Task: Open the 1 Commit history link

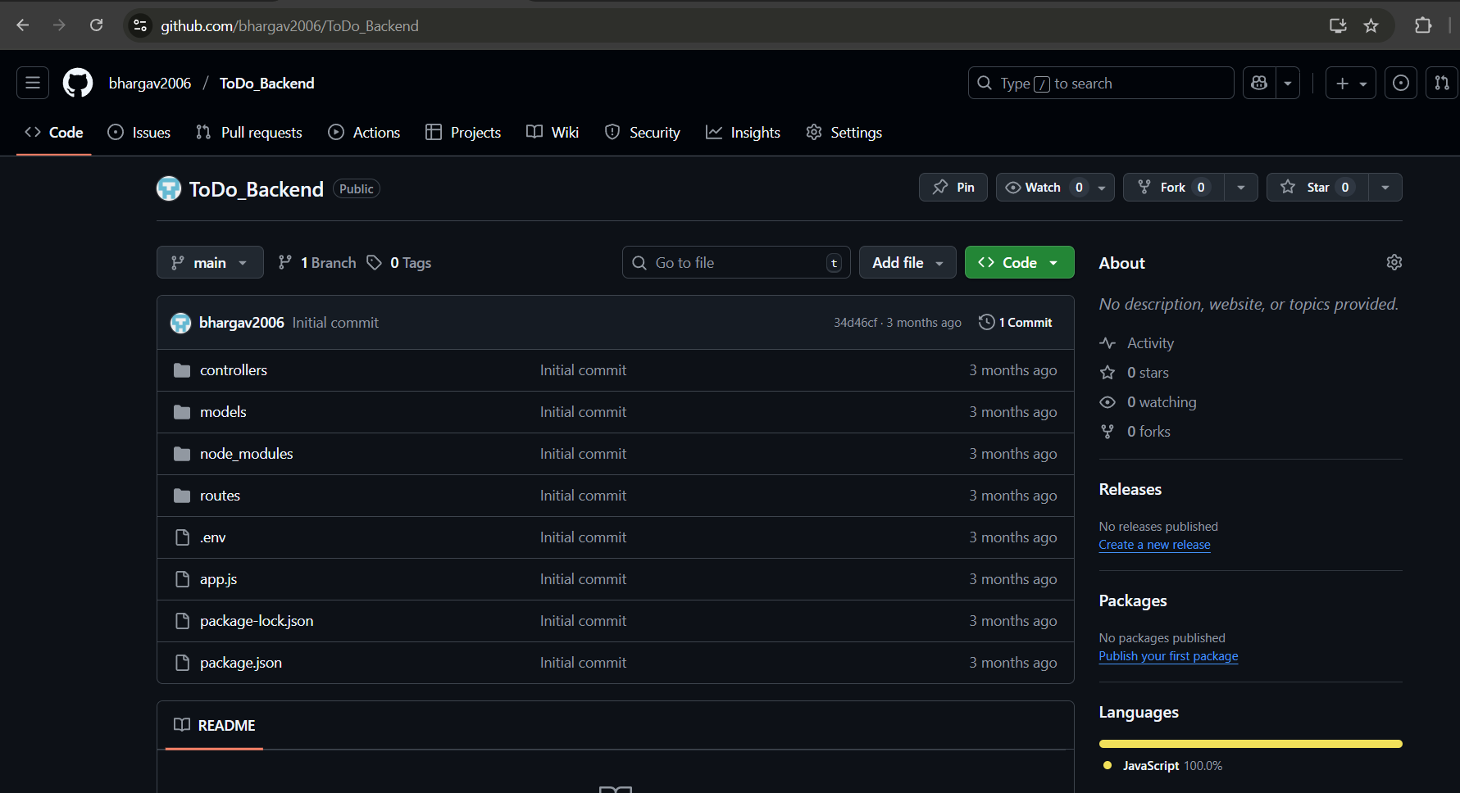Action: (1016, 323)
